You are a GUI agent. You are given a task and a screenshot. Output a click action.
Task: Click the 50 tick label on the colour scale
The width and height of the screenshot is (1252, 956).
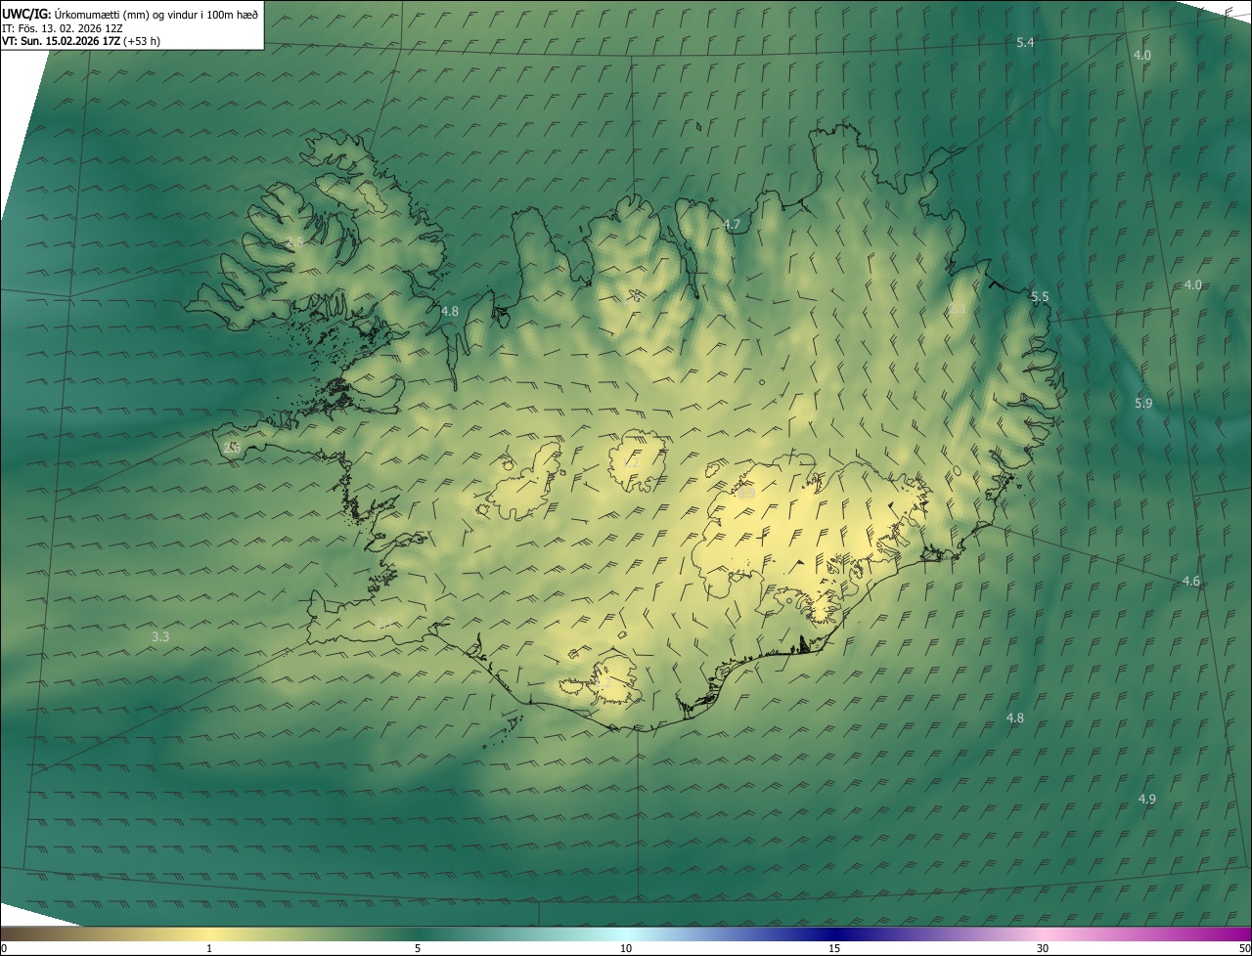[x=1244, y=948]
